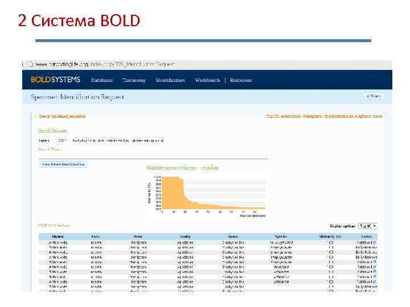Open the Display option Top 20 dropdown
Viewport: 410px width, 307px height.
[x=368, y=226]
